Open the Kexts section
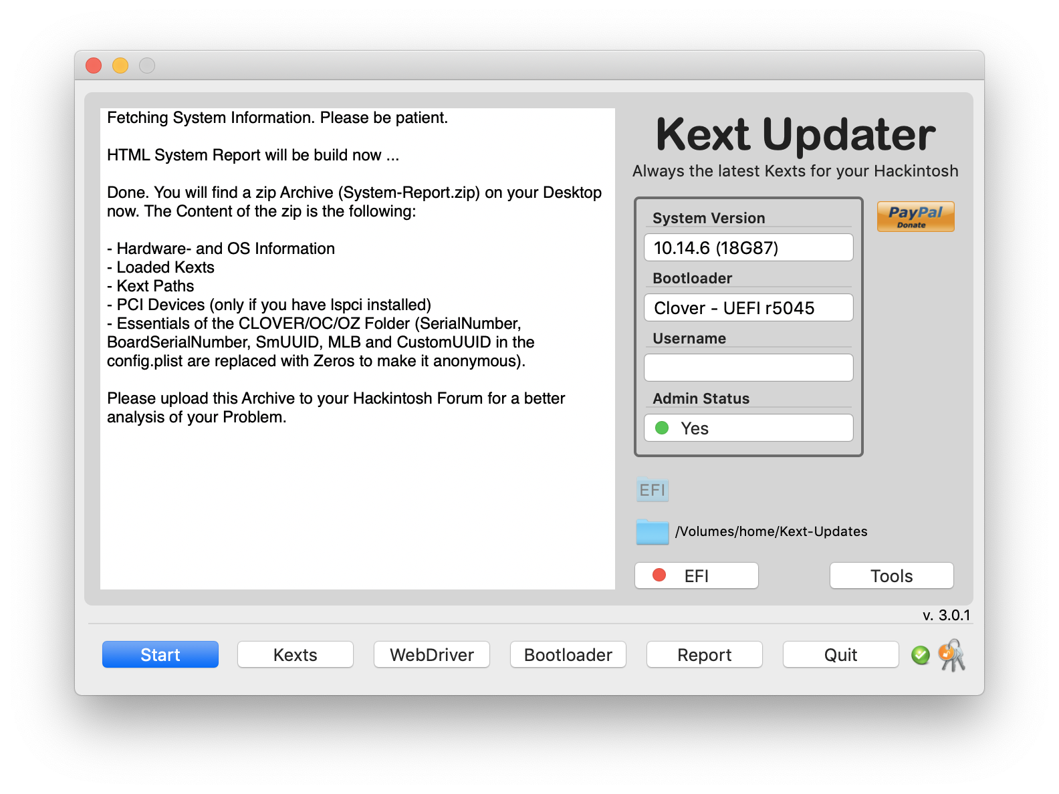This screenshot has height=794, width=1059. click(x=296, y=654)
